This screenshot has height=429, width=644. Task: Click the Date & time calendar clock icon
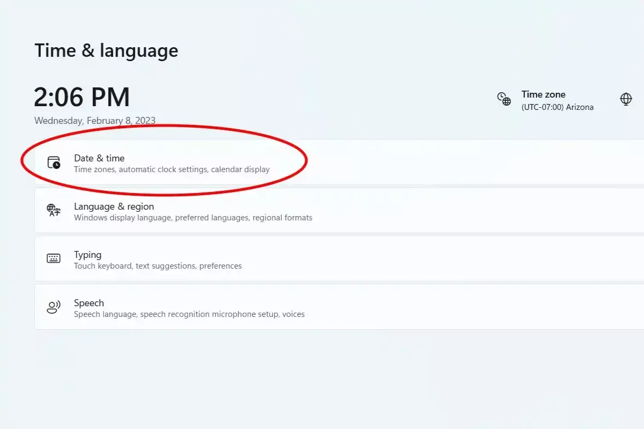[x=54, y=162]
